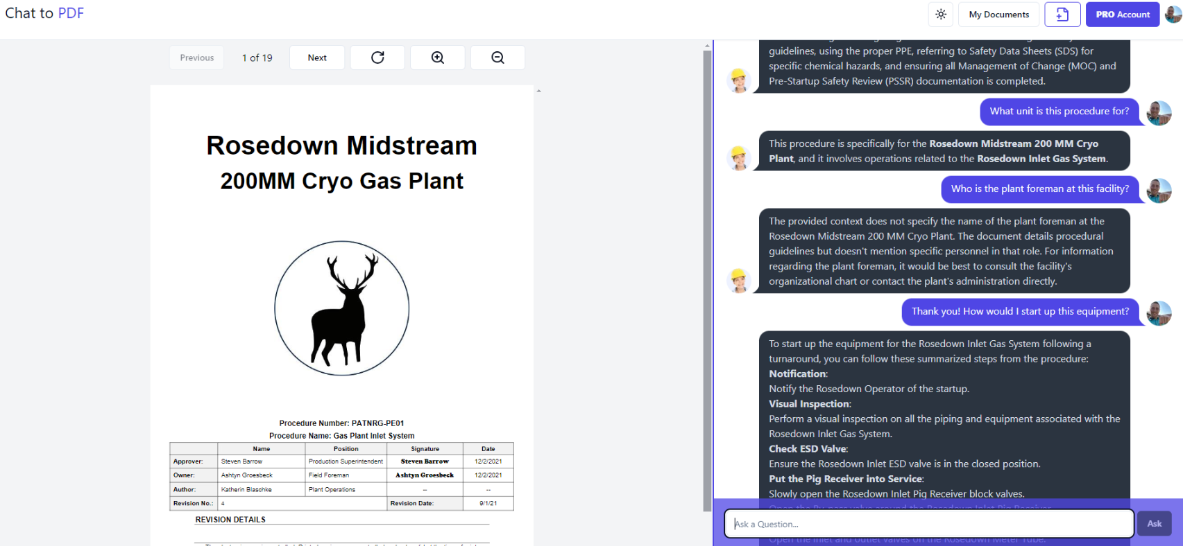Open My Documents
This screenshot has height=546, width=1183.
pos(998,15)
